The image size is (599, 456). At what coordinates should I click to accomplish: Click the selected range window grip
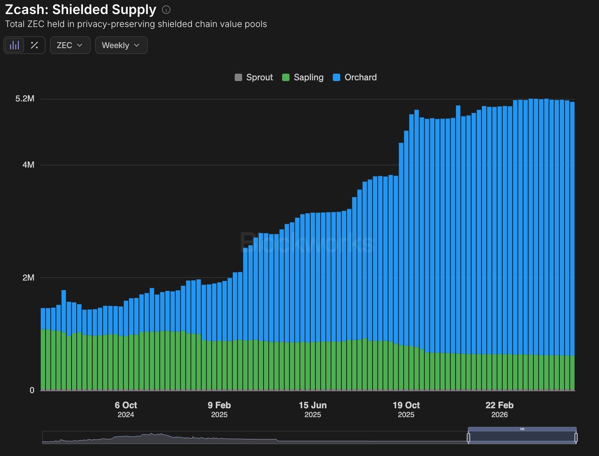tap(522, 429)
